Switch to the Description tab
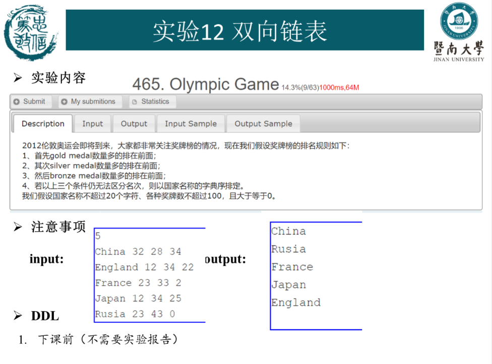Screen dimensions: 492x364 pyautogui.click(x=43, y=124)
